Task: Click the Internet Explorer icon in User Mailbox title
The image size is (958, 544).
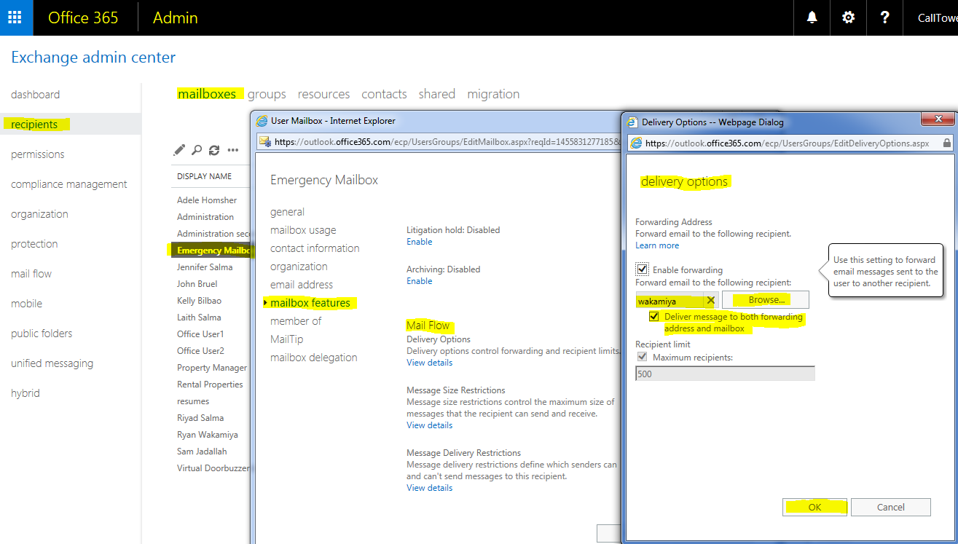Action: pos(262,121)
